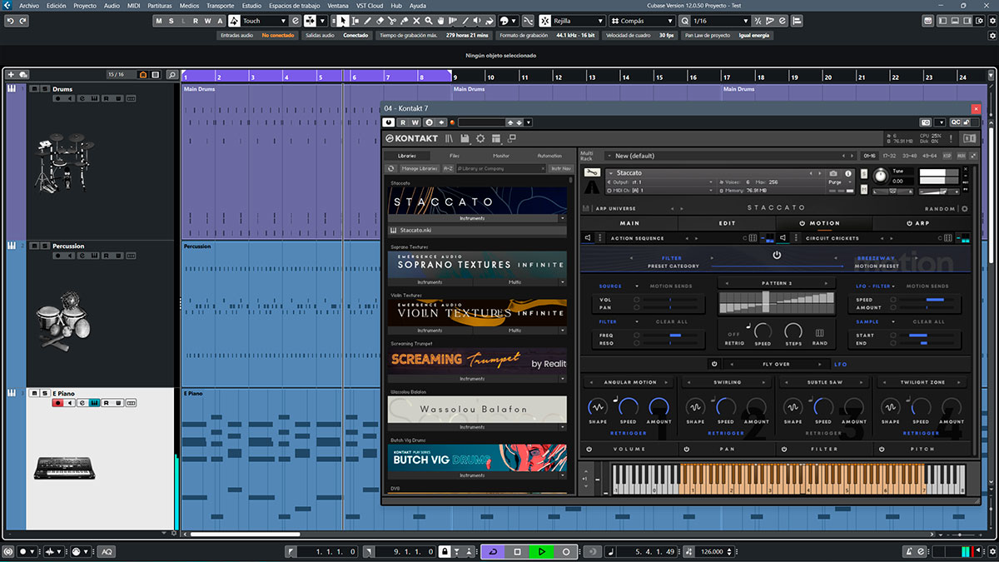Open Kontakt settings gear icon
Viewport: 999px width, 562px height.
pyautogui.click(x=480, y=138)
